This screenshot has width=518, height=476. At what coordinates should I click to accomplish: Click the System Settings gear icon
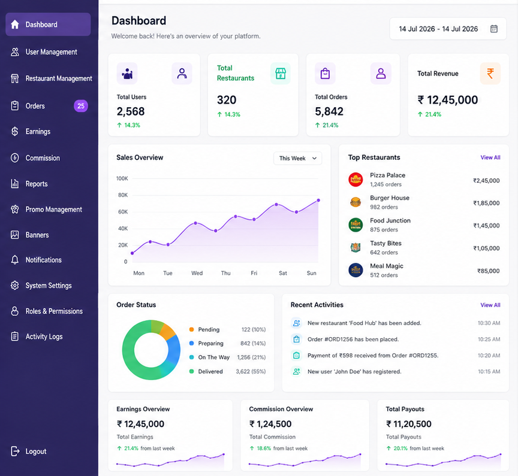point(15,286)
